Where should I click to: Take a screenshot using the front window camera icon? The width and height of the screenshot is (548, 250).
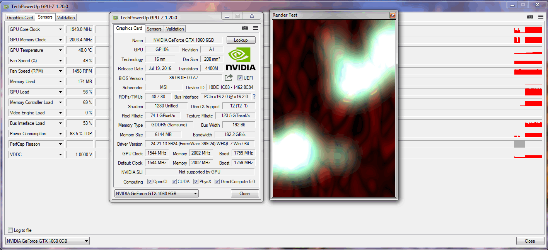245,28
